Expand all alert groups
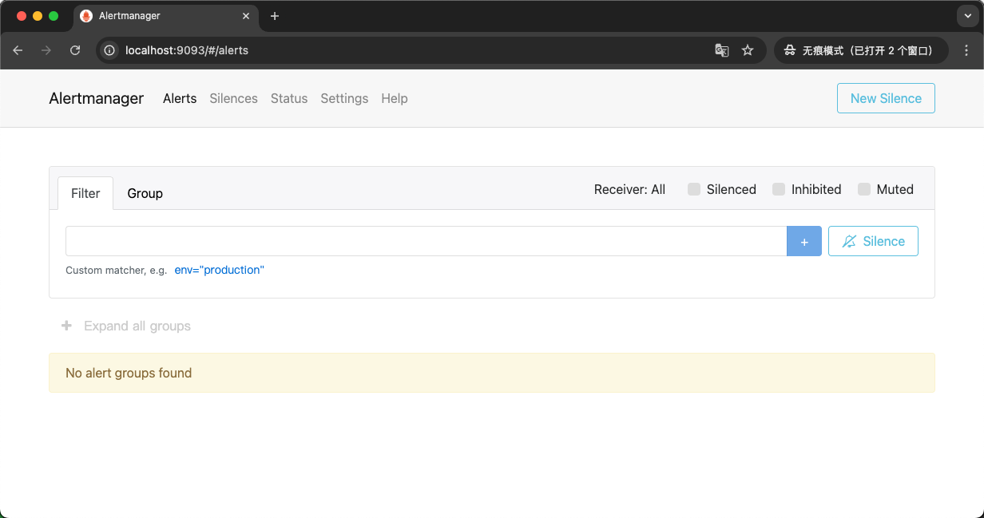Image resolution: width=984 pixels, height=518 pixels. pyautogui.click(x=137, y=326)
